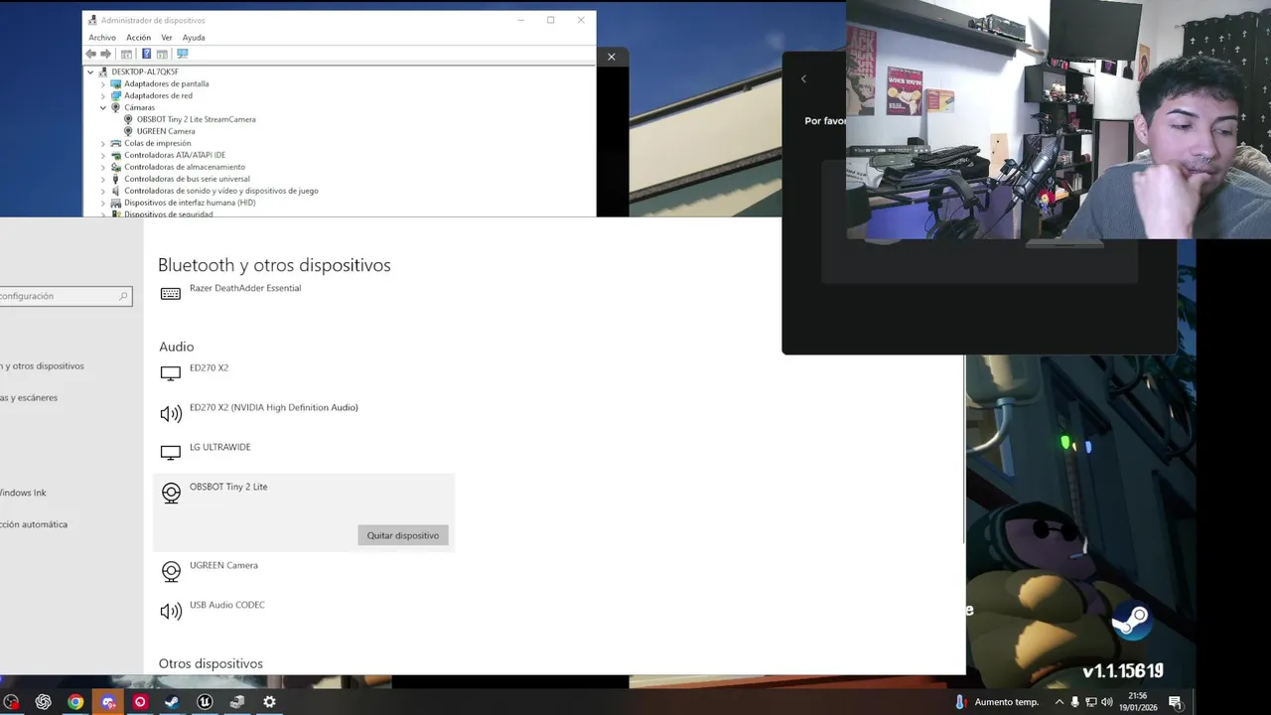Select USB Audio CODEC device

227,605
